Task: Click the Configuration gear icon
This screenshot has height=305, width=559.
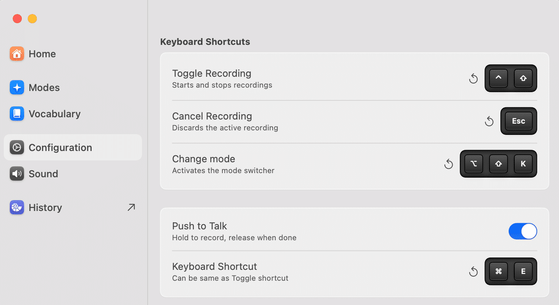Action: pos(17,148)
